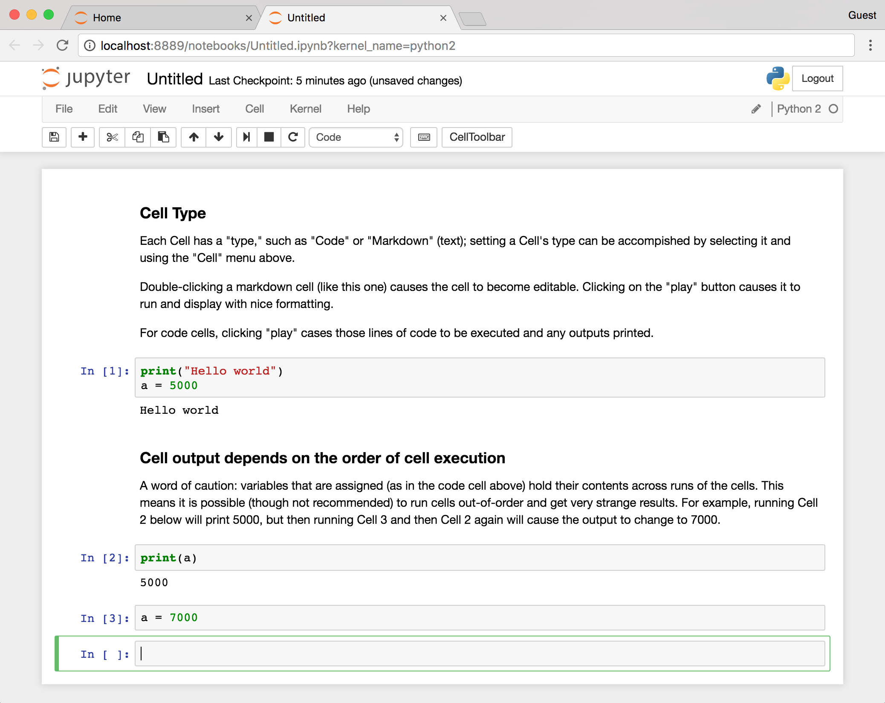Open the CellToolbar selector
Viewport: 885px width, 703px height.
click(477, 137)
